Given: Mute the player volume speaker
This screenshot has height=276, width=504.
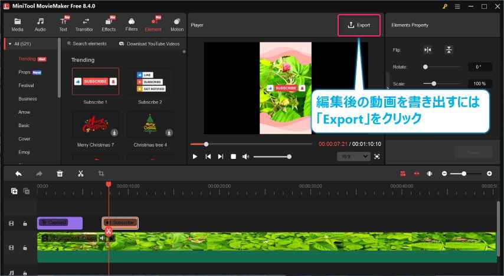Looking at the screenshot, I should pyautogui.click(x=246, y=157).
